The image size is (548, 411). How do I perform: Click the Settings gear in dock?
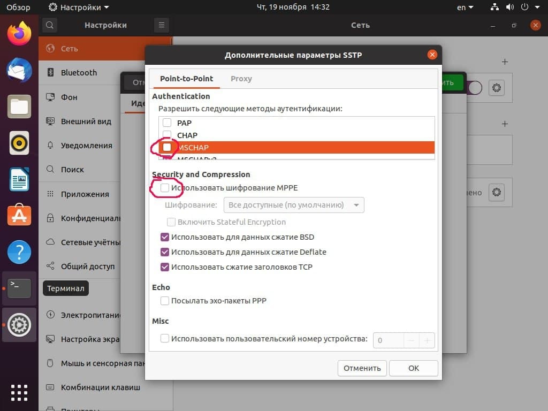pyautogui.click(x=19, y=325)
